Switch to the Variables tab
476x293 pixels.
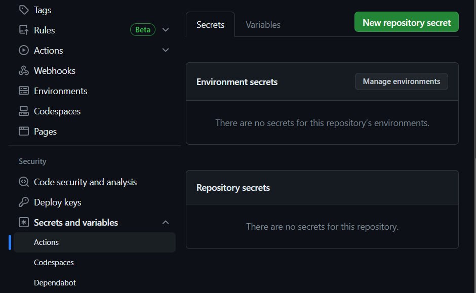coord(263,25)
